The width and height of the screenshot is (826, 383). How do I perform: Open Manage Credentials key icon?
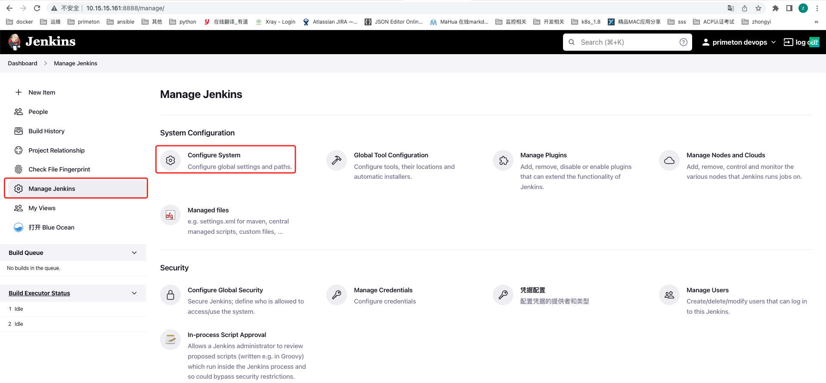pyautogui.click(x=337, y=295)
